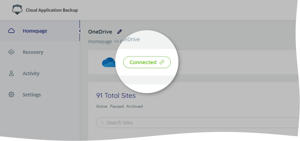Click the 91 Total Sites heading

click(x=116, y=95)
